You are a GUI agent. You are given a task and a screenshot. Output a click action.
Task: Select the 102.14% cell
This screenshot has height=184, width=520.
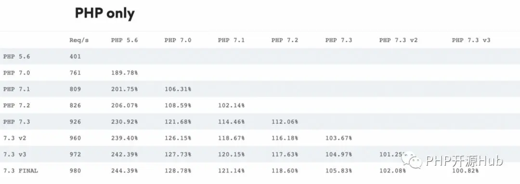231,105
